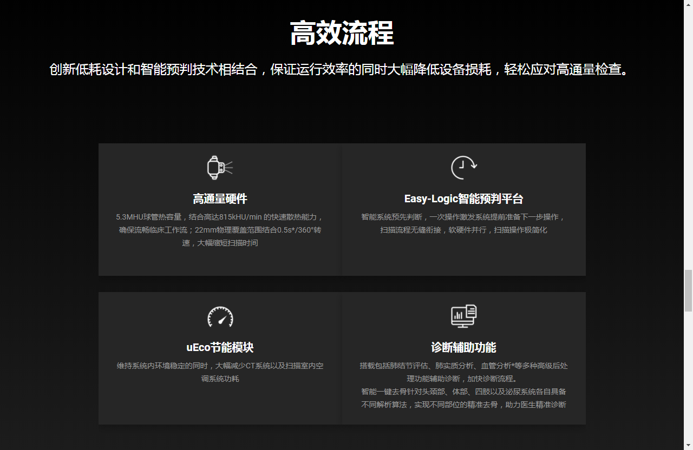693x450 pixels.
Task: Click the text line 不同解析算法，实现不同部位的精准去骨
Action: tap(463, 405)
